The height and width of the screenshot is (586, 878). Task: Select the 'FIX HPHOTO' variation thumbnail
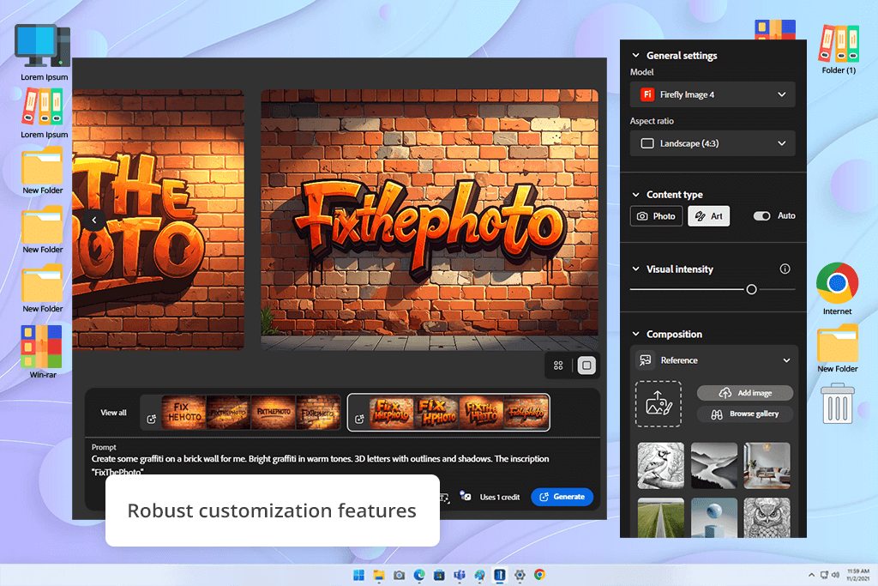point(436,413)
